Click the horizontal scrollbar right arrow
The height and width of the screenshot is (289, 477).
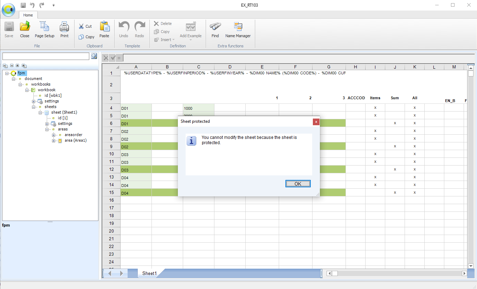pos(464,273)
